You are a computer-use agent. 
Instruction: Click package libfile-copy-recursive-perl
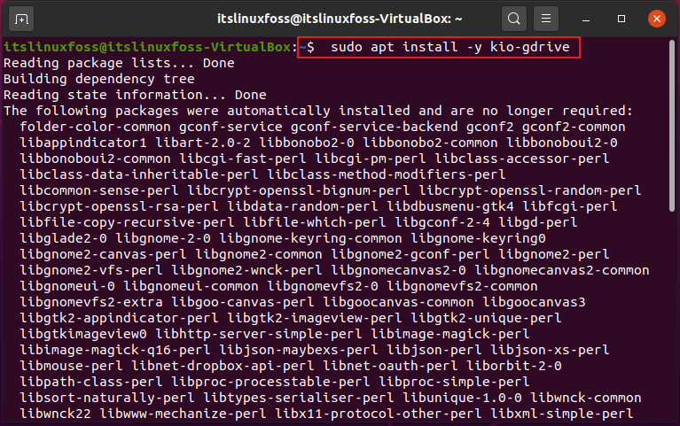coord(127,223)
